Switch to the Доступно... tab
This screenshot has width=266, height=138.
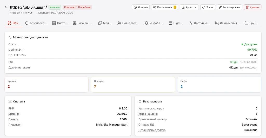199,23
